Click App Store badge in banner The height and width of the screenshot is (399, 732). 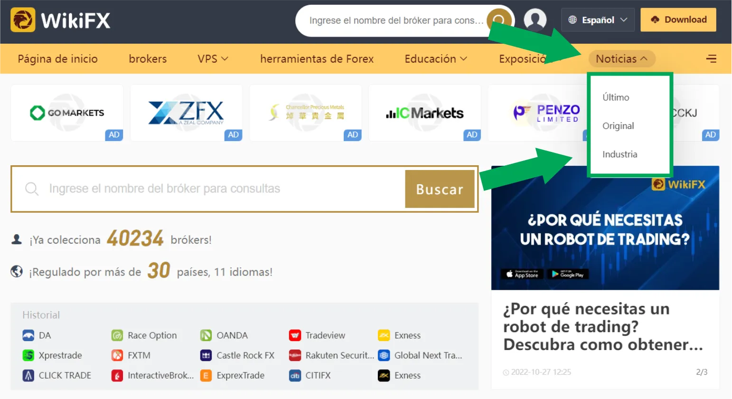pyautogui.click(x=522, y=274)
